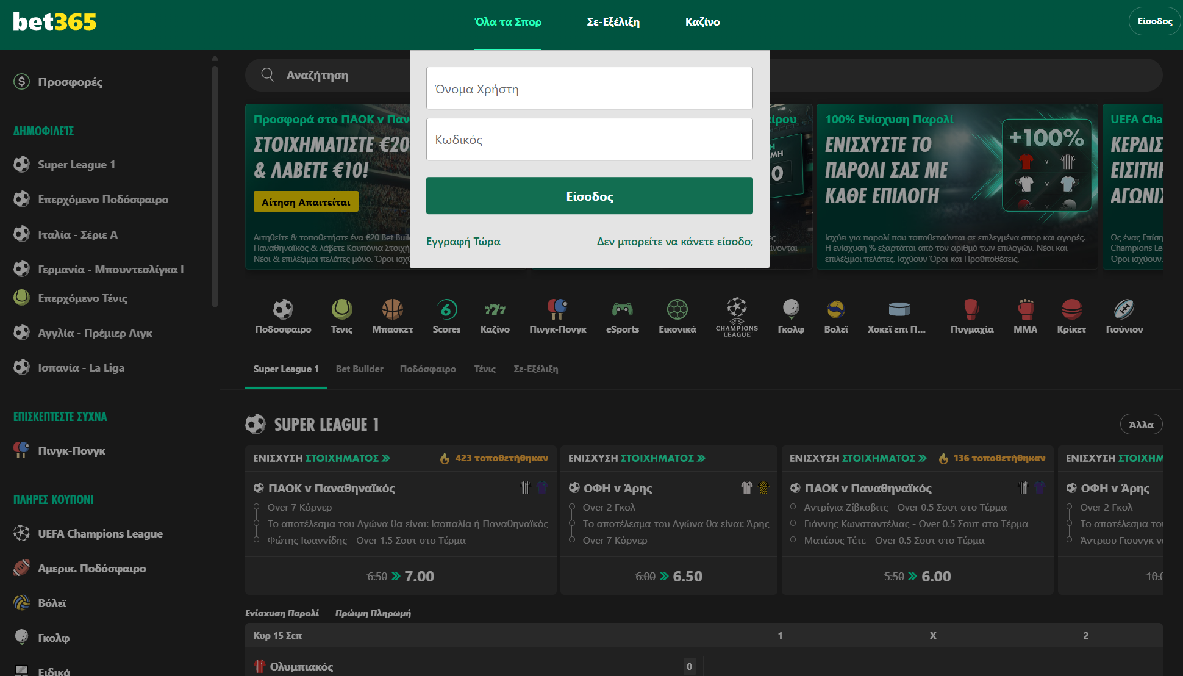This screenshot has width=1183, height=676.
Task: Select the Bet Builder tab
Action: [360, 369]
